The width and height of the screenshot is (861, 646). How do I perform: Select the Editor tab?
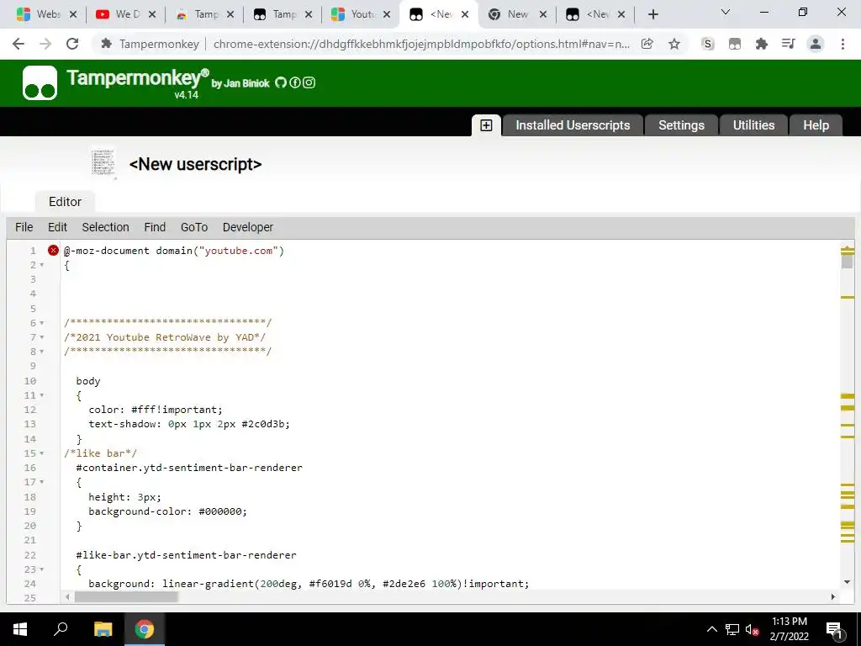point(65,202)
